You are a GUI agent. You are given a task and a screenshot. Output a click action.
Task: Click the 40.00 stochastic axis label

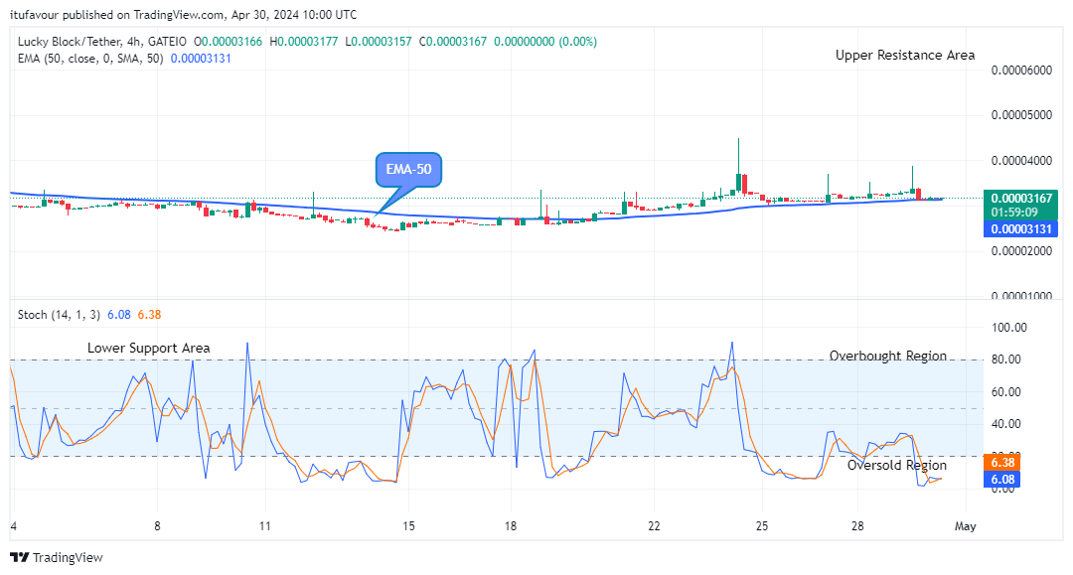(x=1005, y=424)
